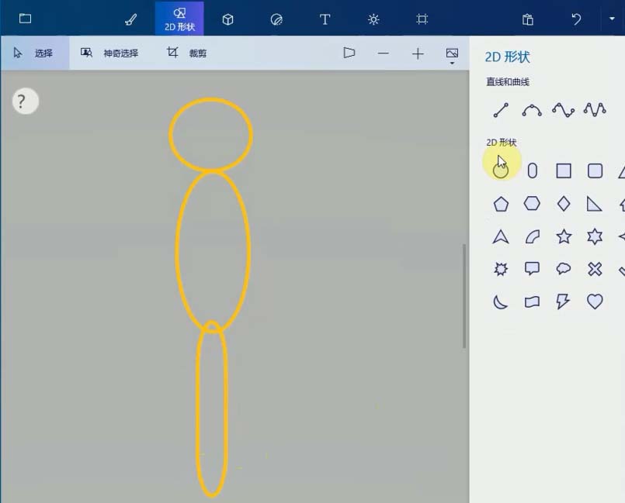
Task: Select the capsule shape
Action: point(532,171)
